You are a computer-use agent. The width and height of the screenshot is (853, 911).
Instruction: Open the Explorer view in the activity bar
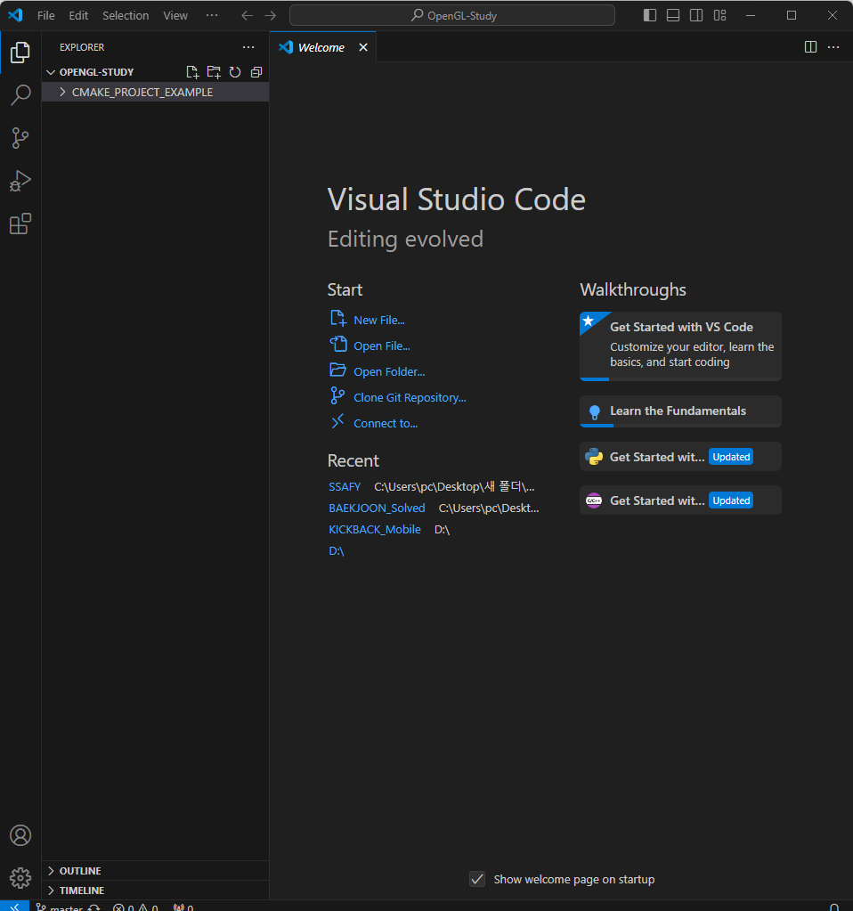(x=20, y=53)
